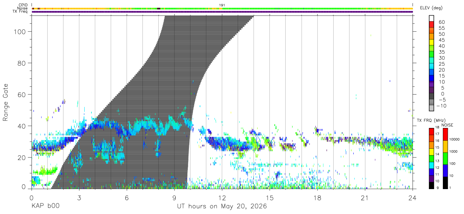Select the purple TX Freq bar
The width and height of the screenshot is (464, 214).
click(x=222, y=12)
